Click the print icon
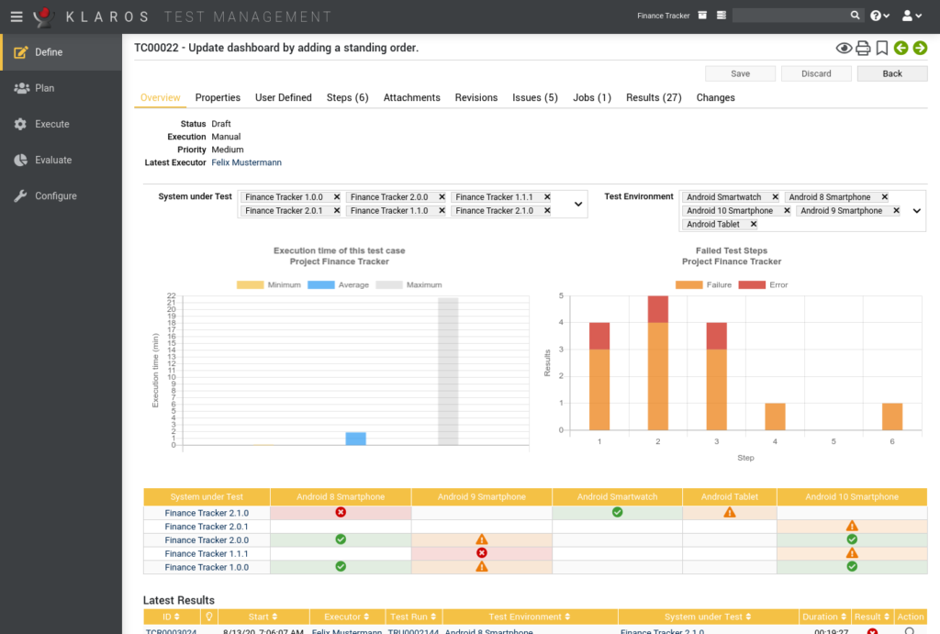Screen dimensions: 940x634 coord(863,48)
